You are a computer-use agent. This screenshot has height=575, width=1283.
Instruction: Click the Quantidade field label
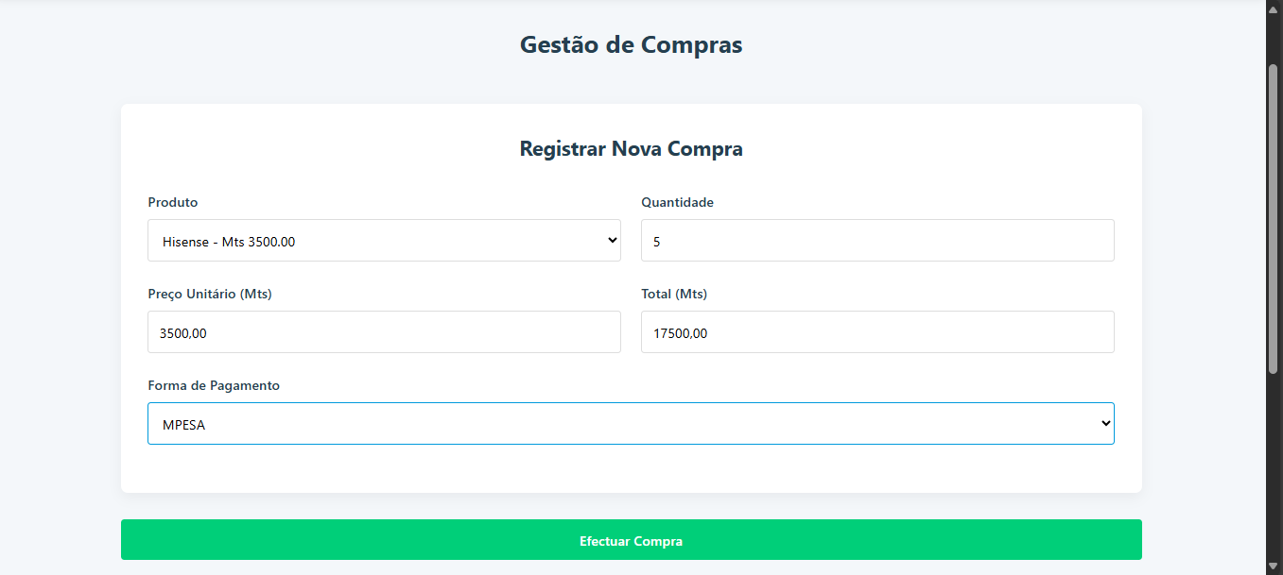pos(677,202)
